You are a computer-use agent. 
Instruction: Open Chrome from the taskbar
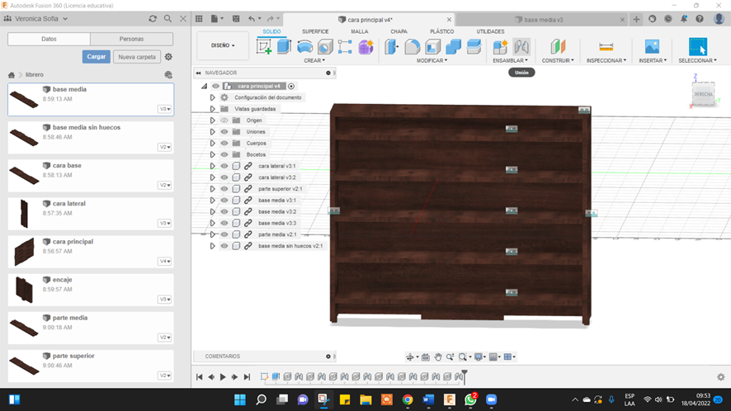[x=408, y=399]
